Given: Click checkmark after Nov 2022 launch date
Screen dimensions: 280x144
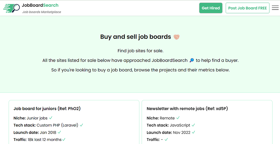Looking at the screenshot, I should (193, 132).
